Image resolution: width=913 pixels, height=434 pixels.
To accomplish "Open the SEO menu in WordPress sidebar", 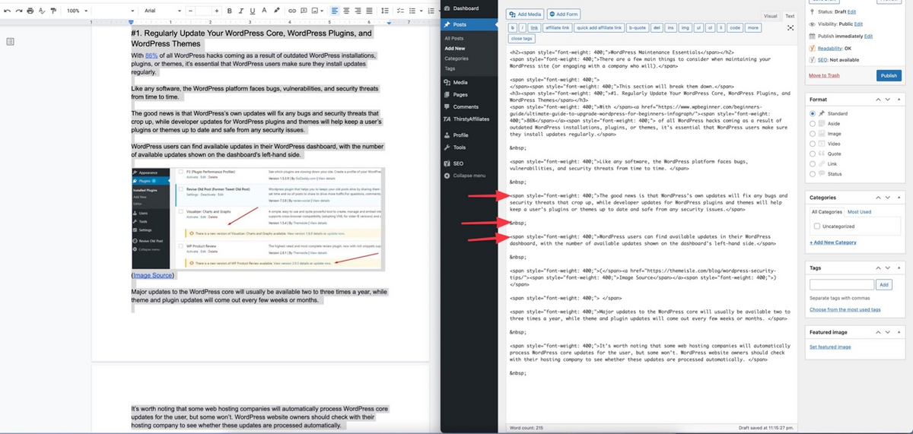I will point(458,163).
